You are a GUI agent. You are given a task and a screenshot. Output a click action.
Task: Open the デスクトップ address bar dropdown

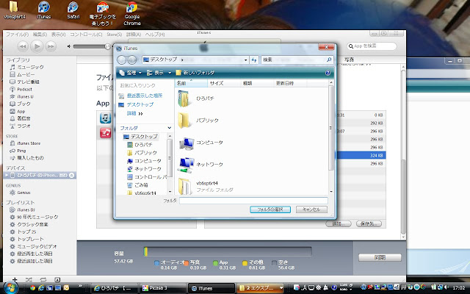[x=246, y=60]
